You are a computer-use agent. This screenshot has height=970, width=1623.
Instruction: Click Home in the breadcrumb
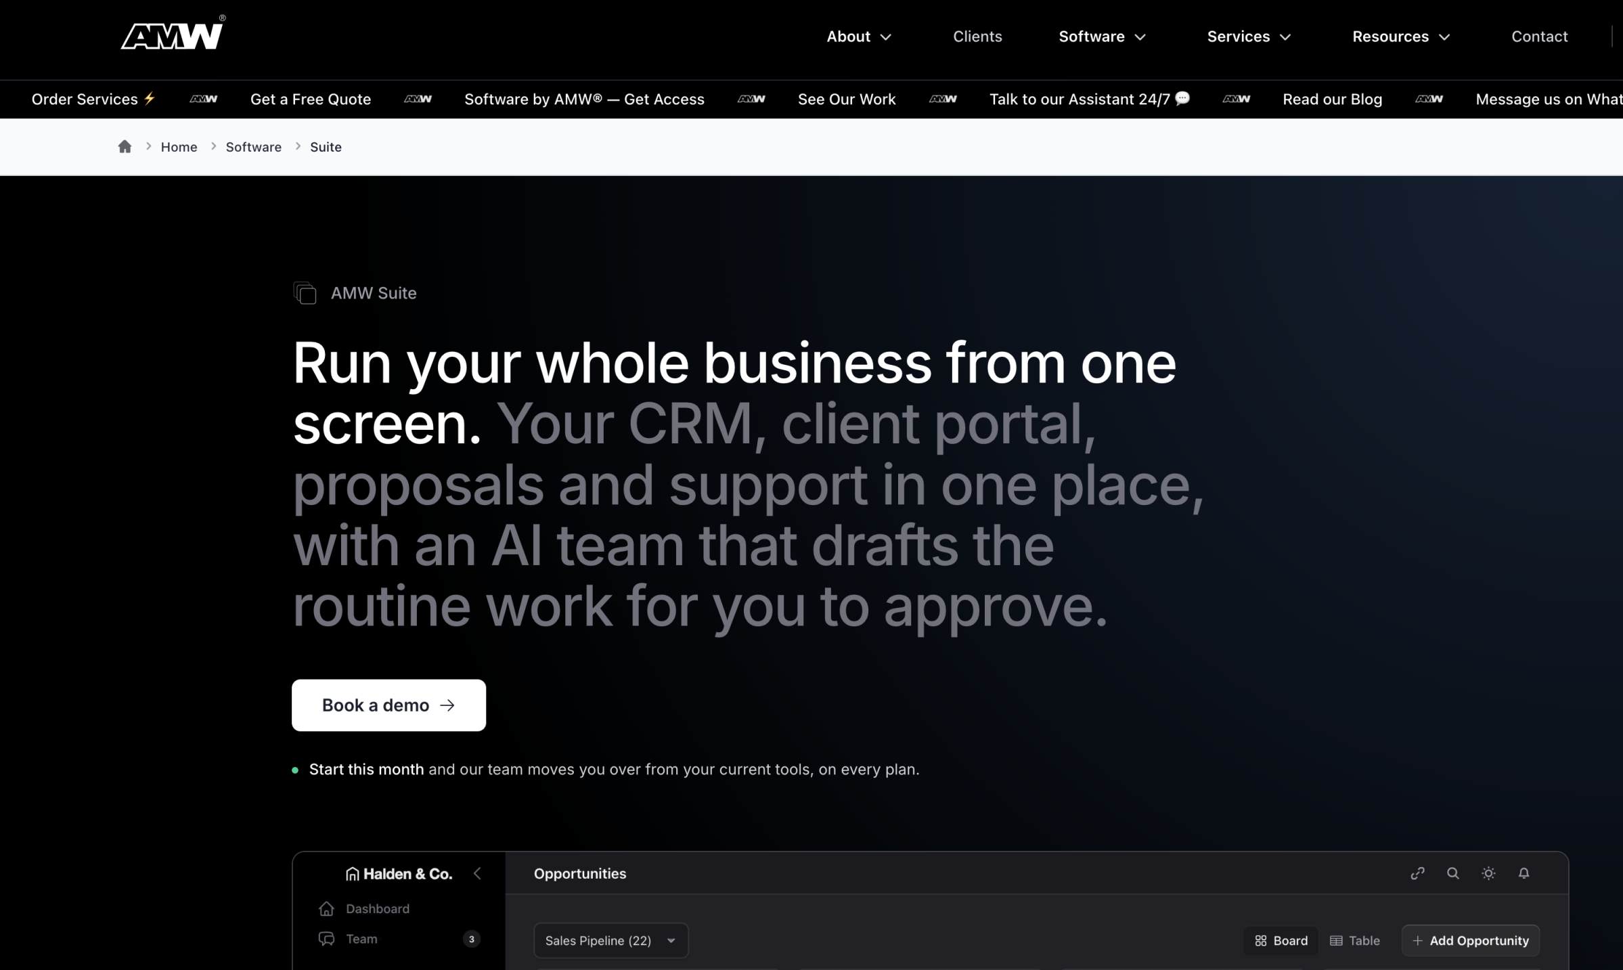(x=179, y=147)
